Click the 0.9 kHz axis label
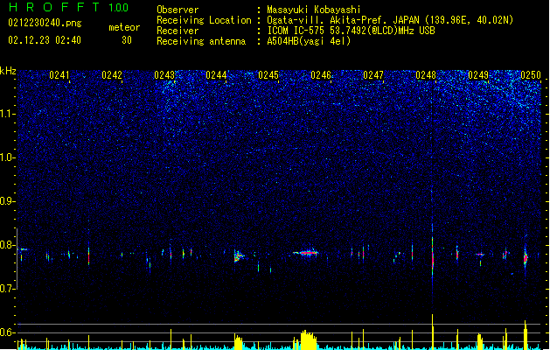550x350 pixels. [x=8, y=201]
